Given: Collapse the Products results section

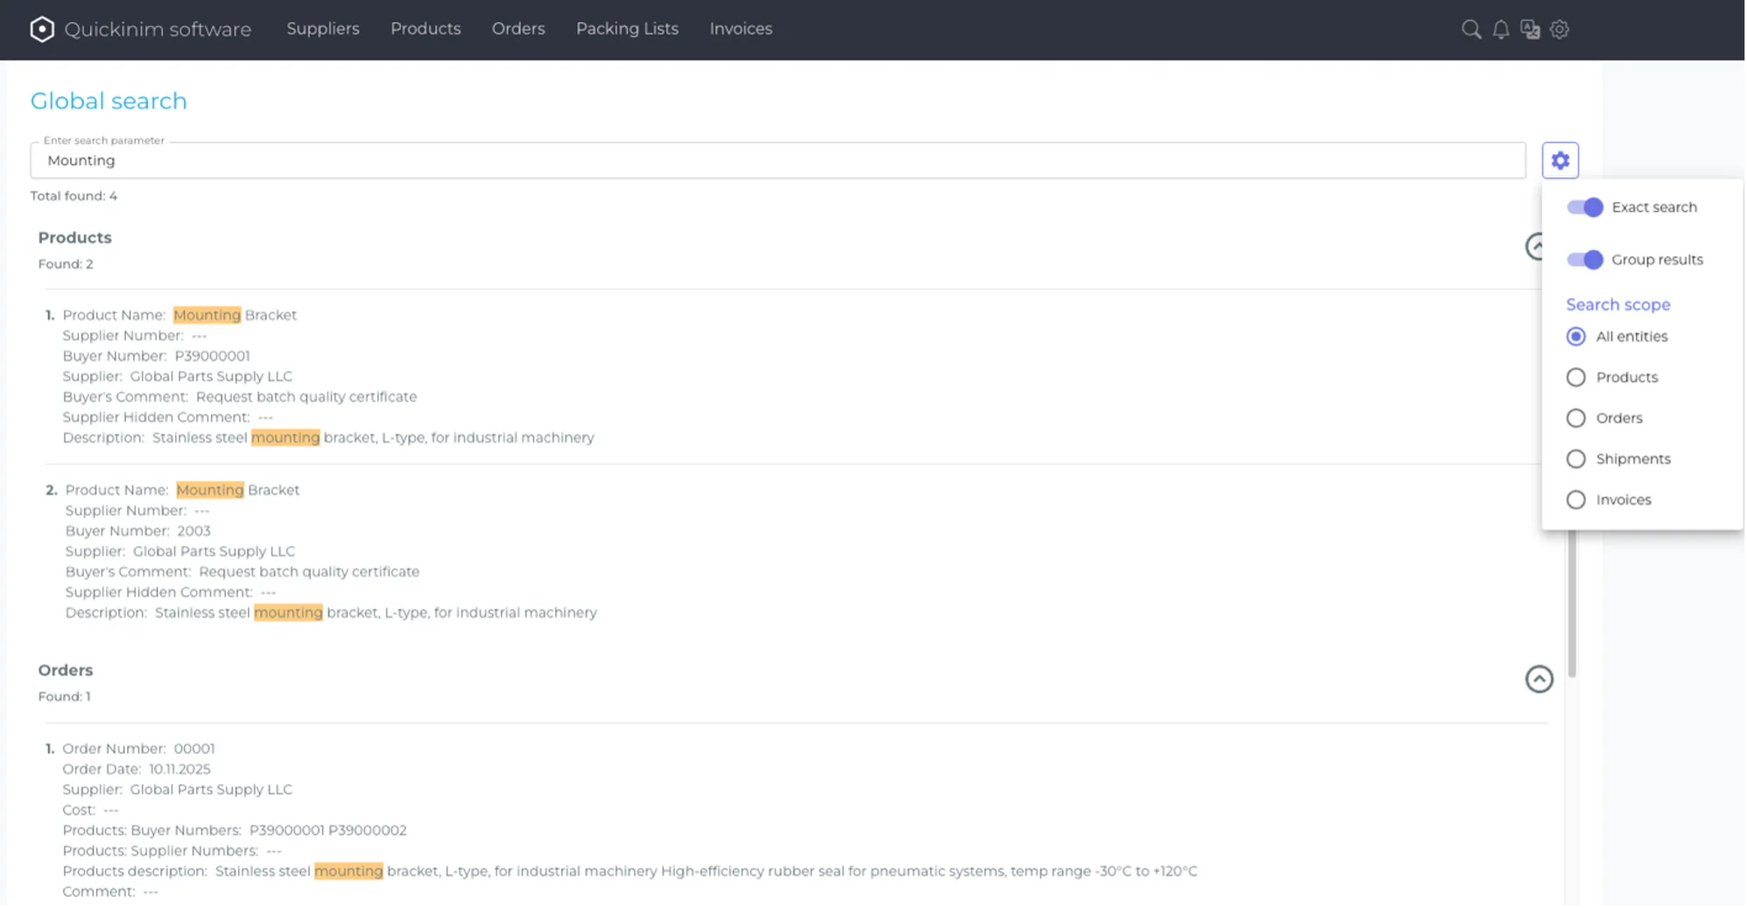Looking at the screenshot, I should tap(1534, 247).
